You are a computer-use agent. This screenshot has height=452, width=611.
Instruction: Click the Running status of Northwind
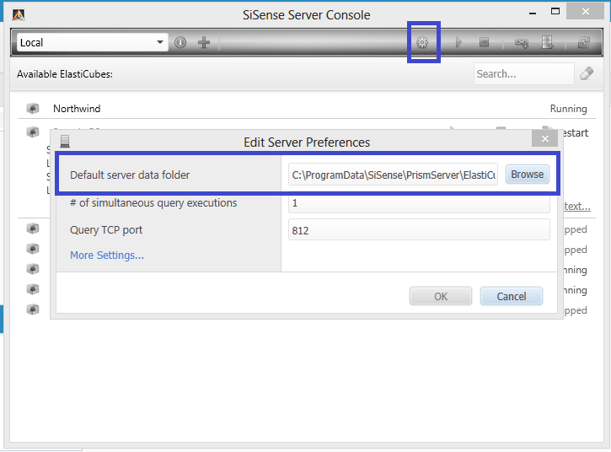569,109
